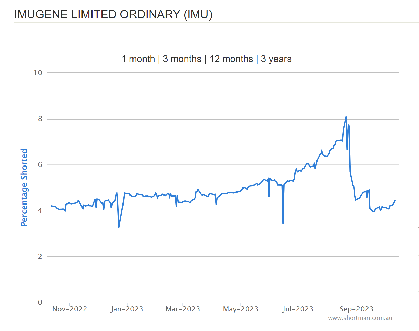Image resolution: width=419 pixels, height=331 pixels.
Task: Click the Nov-2022 x-axis label
Action: [70, 309]
